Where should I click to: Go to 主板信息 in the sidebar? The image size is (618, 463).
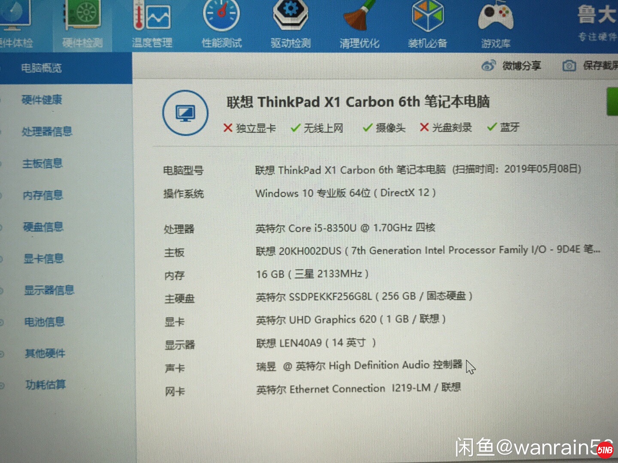click(42, 163)
